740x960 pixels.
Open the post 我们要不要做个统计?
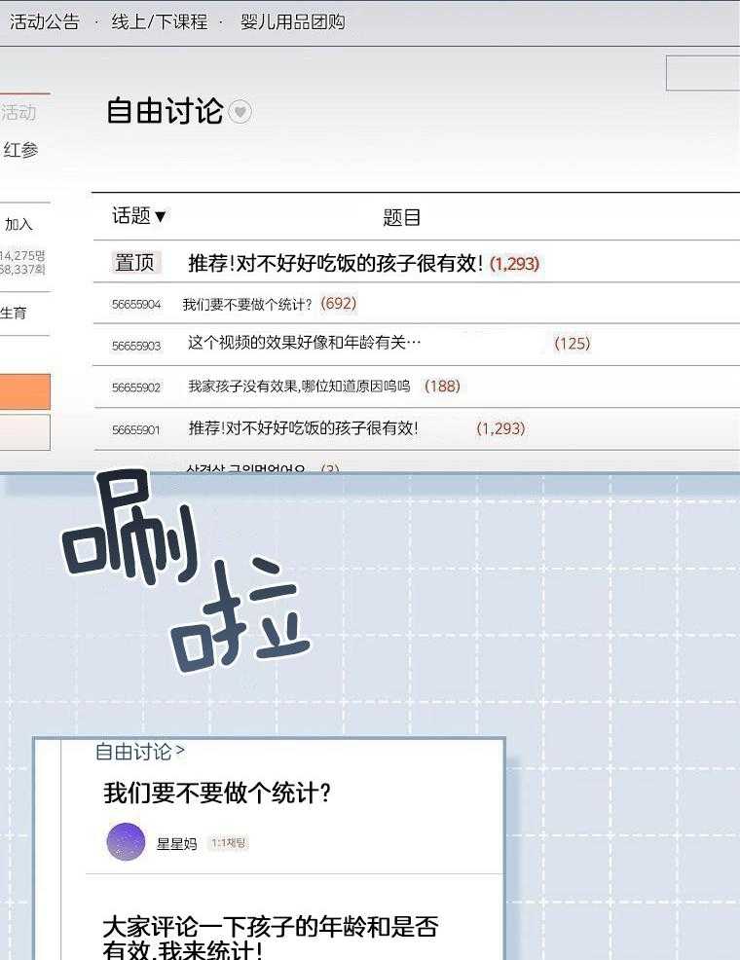[247, 304]
